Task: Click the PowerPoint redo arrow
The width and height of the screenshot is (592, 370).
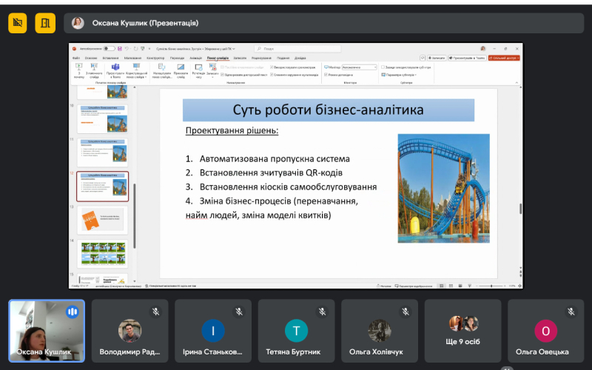Action: pos(135,49)
